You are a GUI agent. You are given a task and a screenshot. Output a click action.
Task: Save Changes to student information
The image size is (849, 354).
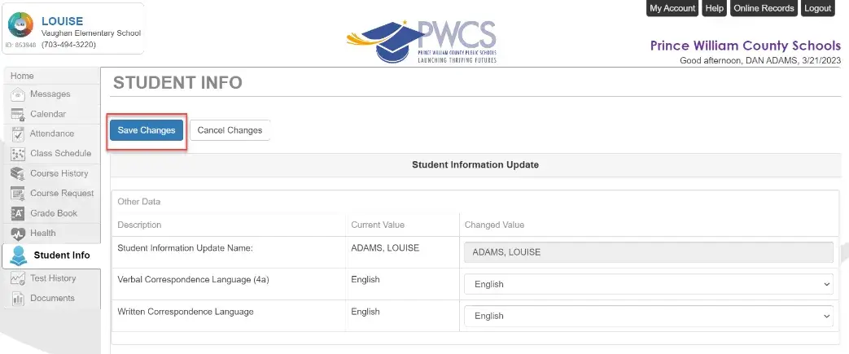click(147, 130)
